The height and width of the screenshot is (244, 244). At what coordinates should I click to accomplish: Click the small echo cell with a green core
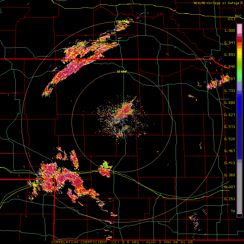(105, 169)
